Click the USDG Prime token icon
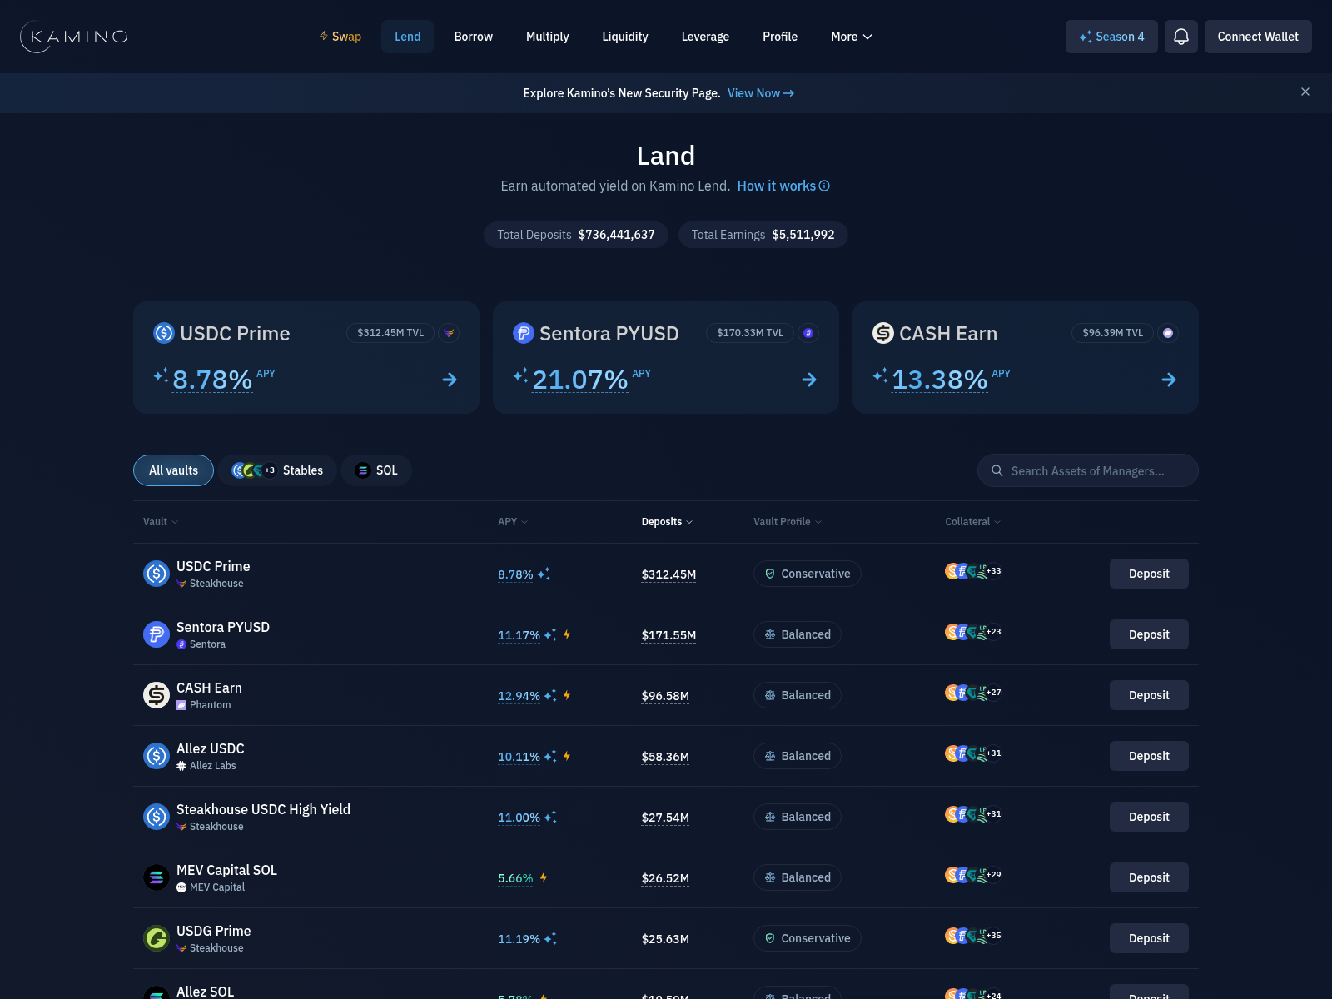The width and height of the screenshot is (1332, 999). pyautogui.click(x=157, y=938)
